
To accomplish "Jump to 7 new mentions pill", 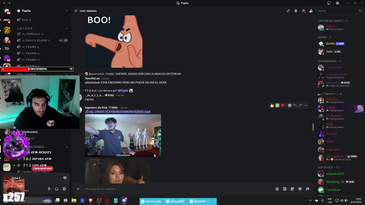I will (42, 169).
